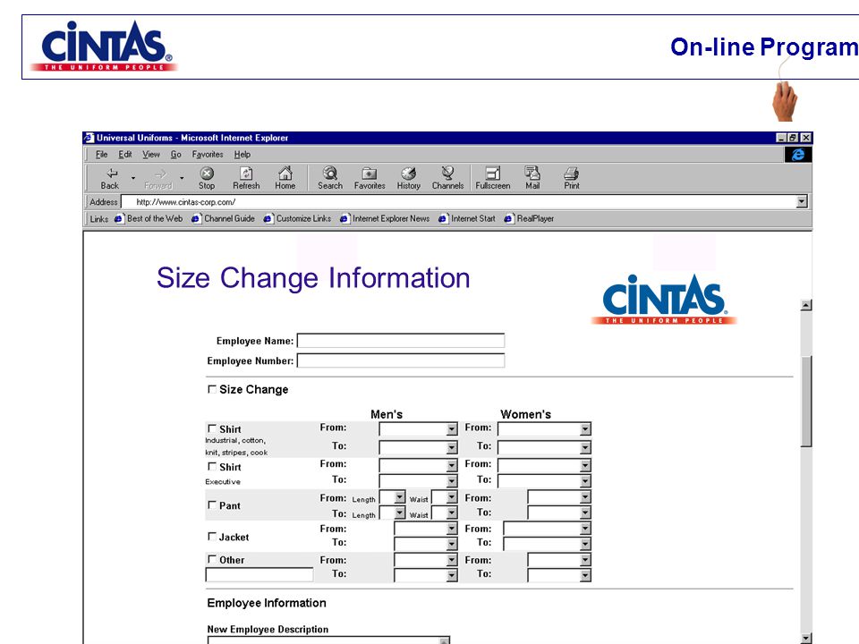The image size is (859, 644).
Task: Click the vertical scrollbar thumb
Action: 806,402
